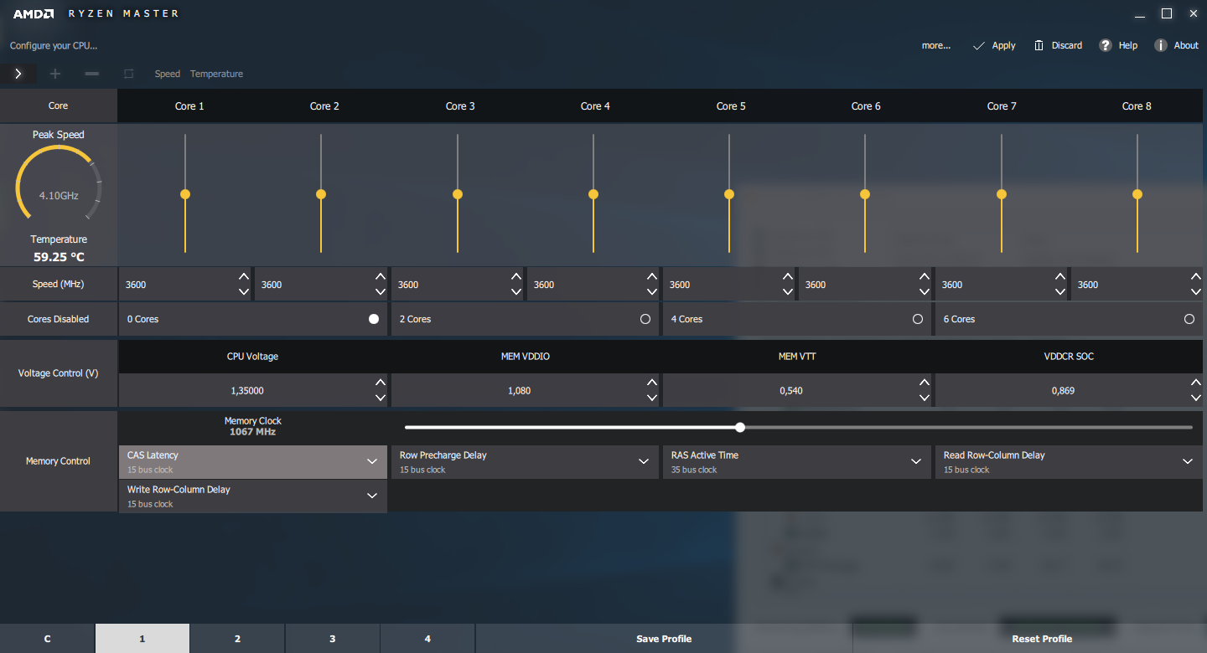Image resolution: width=1207 pixels, height=653 pixels.
Task: Switch to profile tab 4
Action: [x=427, y=639]
